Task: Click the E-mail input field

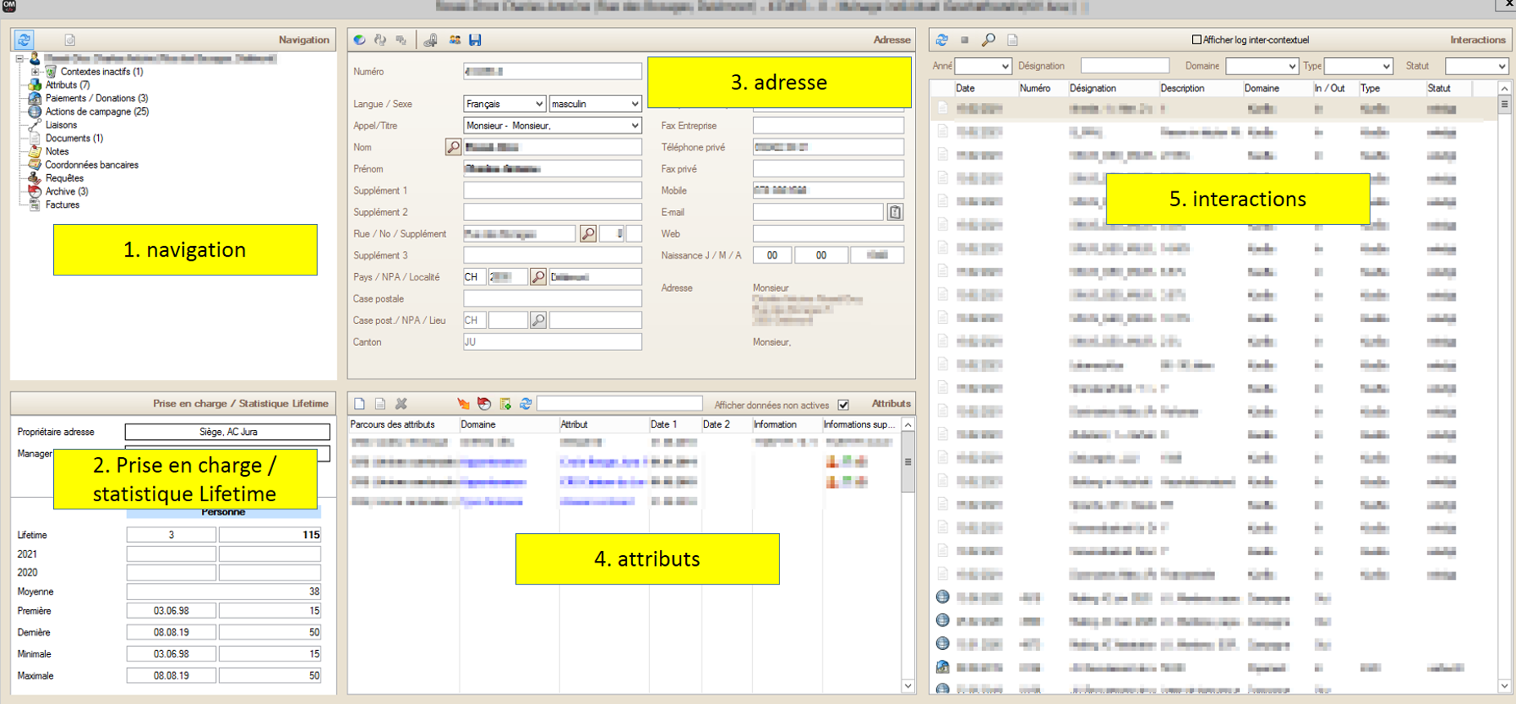Action: 818,213
